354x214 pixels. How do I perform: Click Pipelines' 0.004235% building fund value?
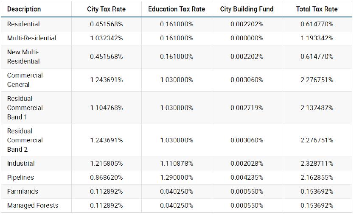point(247,178)
